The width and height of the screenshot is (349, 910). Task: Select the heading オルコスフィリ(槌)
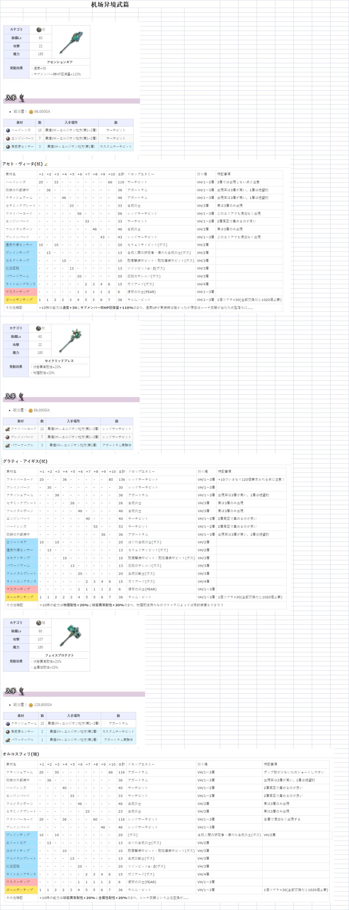point(21,754)
